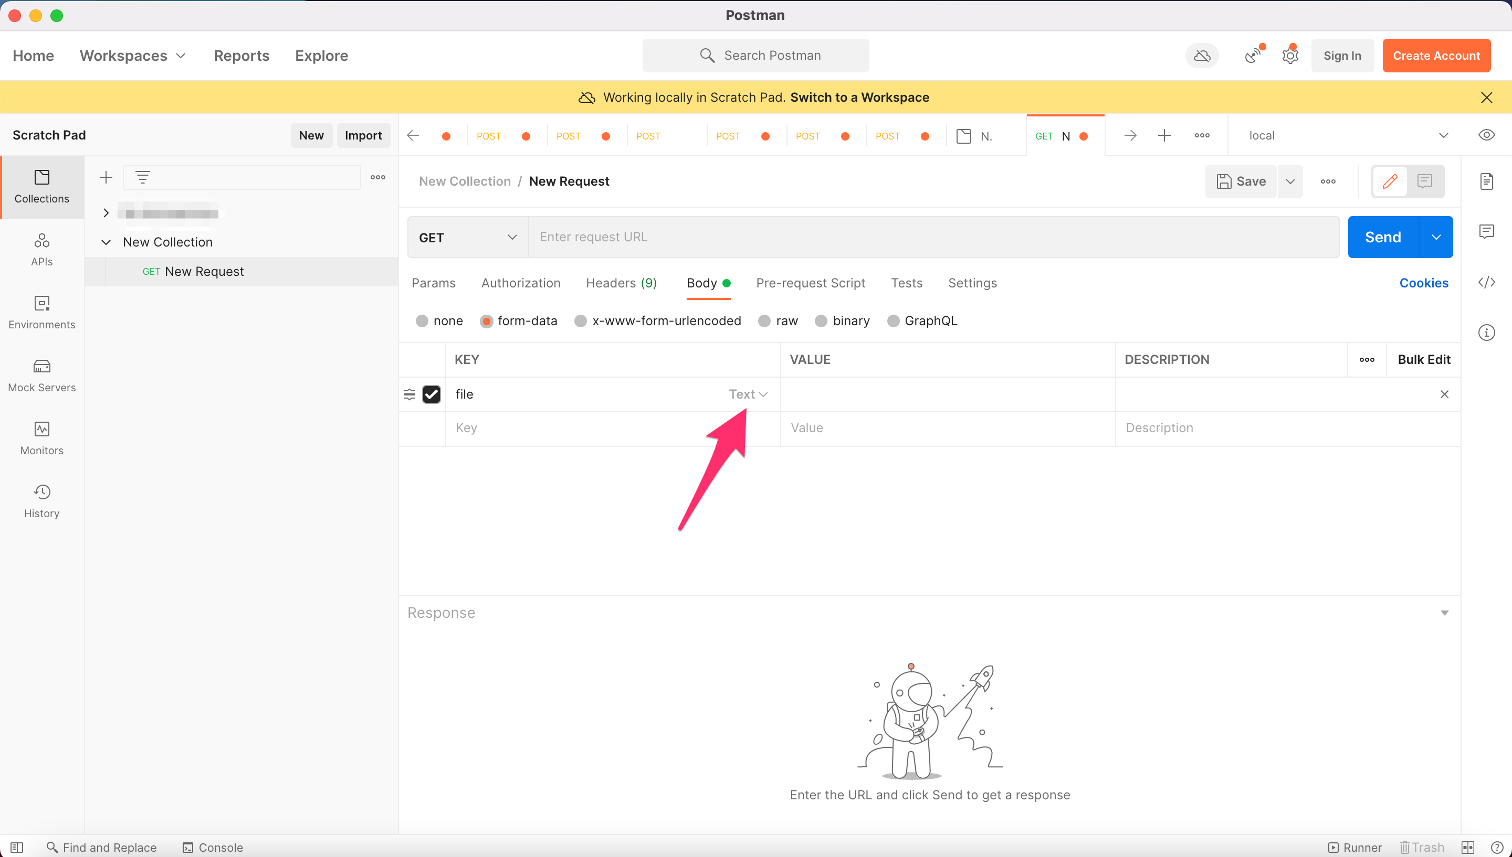Click the Create Account button

pyautogui.click(x=1436, y=55)
